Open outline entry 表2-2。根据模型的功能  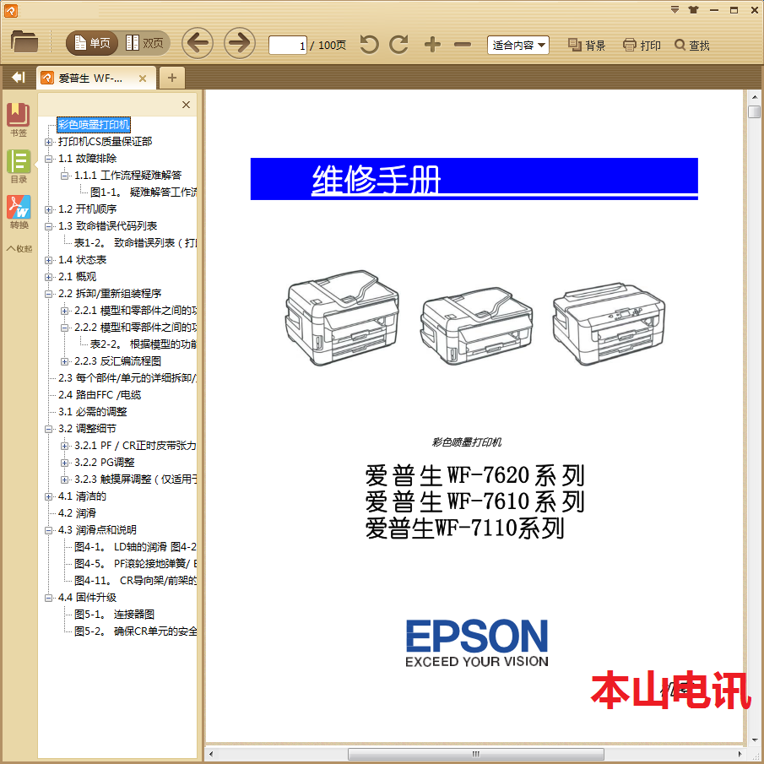coord(144,344)
